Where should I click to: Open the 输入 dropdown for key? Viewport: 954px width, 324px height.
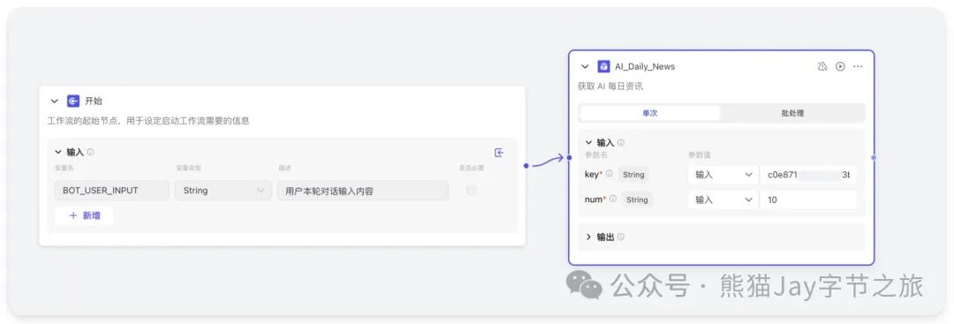(723, 175)
